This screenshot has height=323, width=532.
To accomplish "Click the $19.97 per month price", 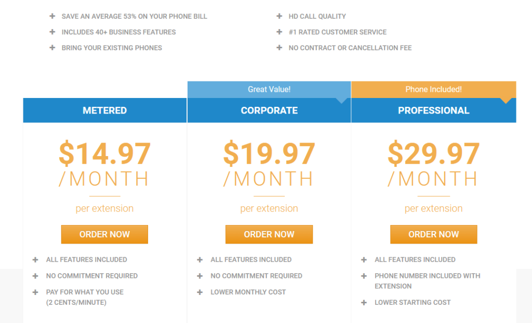I will click(269, 164).
